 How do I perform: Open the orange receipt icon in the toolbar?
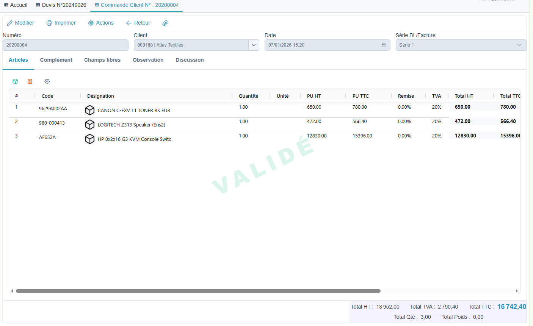click(x=30, y=81)
